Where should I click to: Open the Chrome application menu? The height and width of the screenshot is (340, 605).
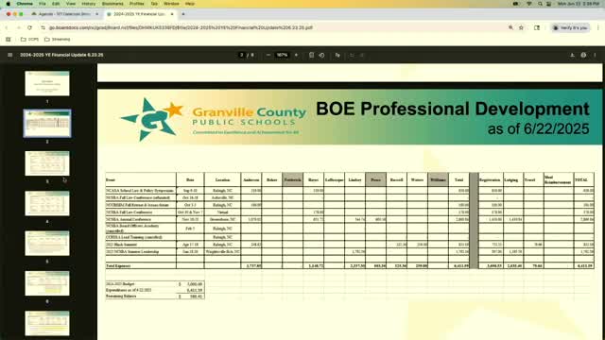pyautogui.click(x=25, y=4)
